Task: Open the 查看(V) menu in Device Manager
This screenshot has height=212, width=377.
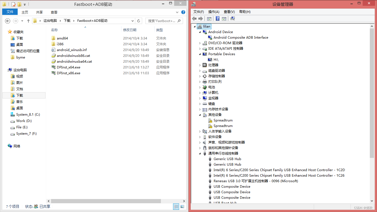Action: (x=229, y=12)
